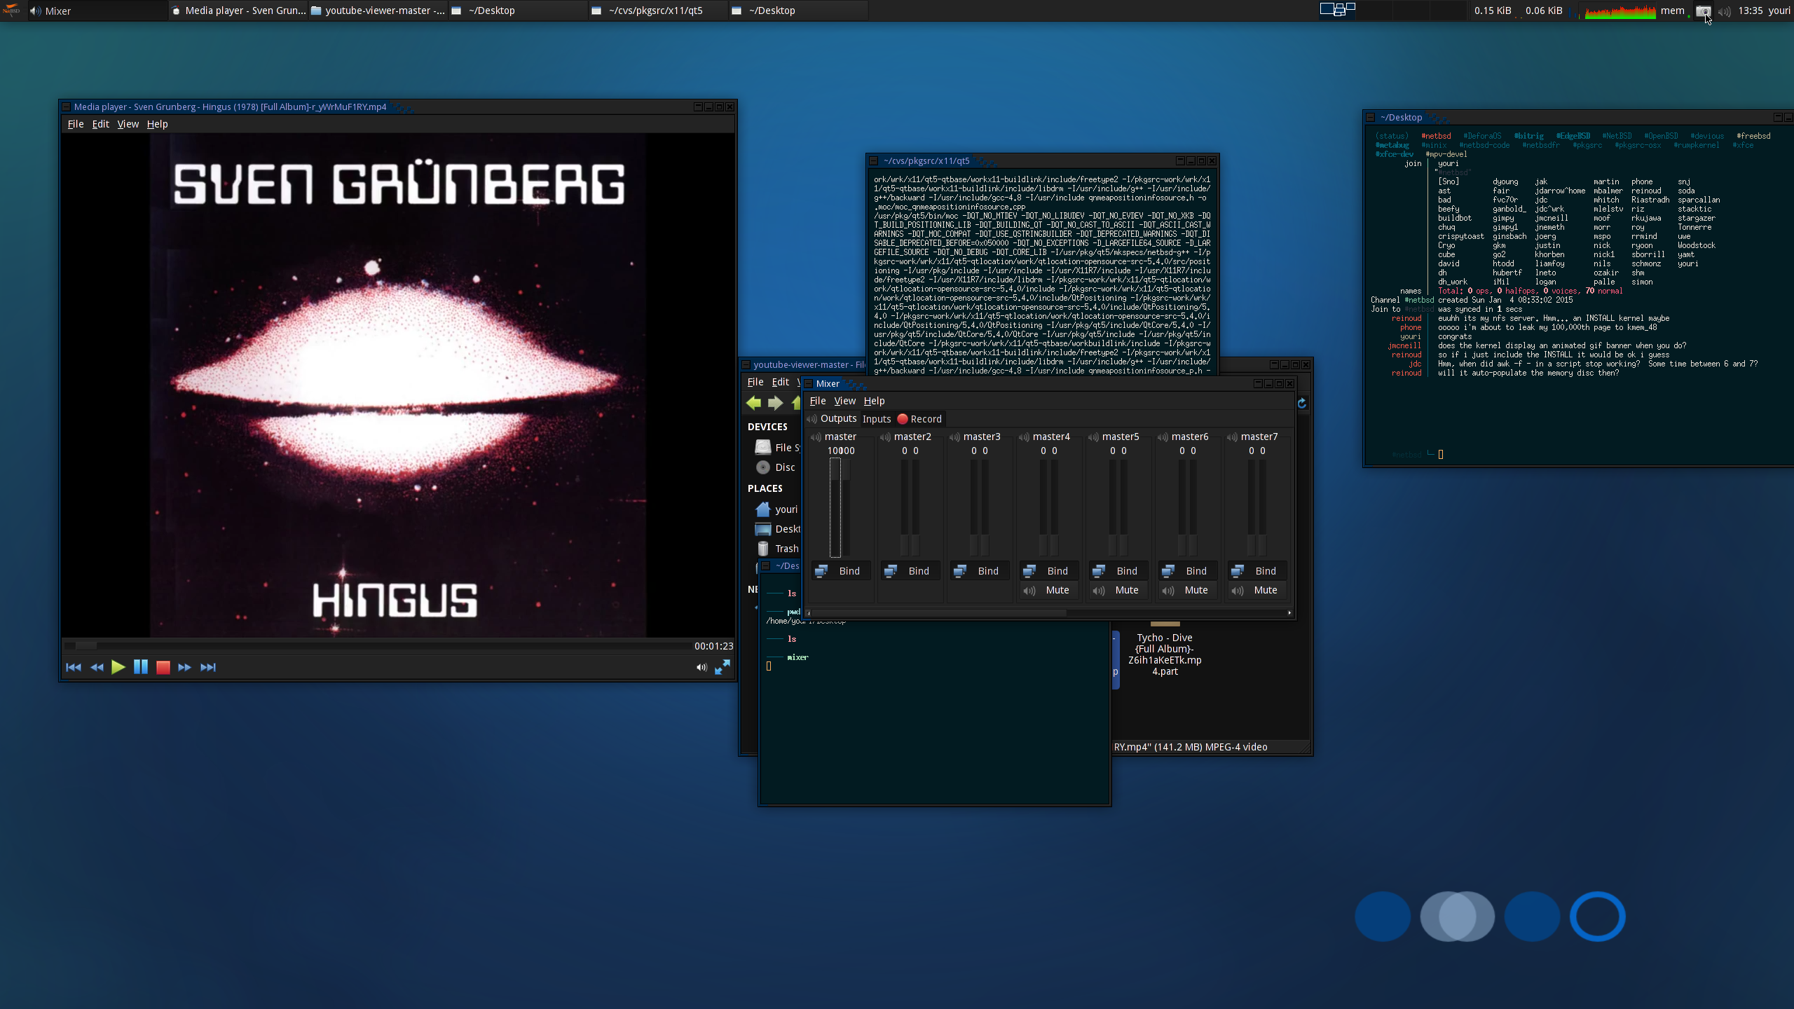Viewport: 1794px width, 1009px height.
Task: Open the Media player File menu
Action: 76,124
